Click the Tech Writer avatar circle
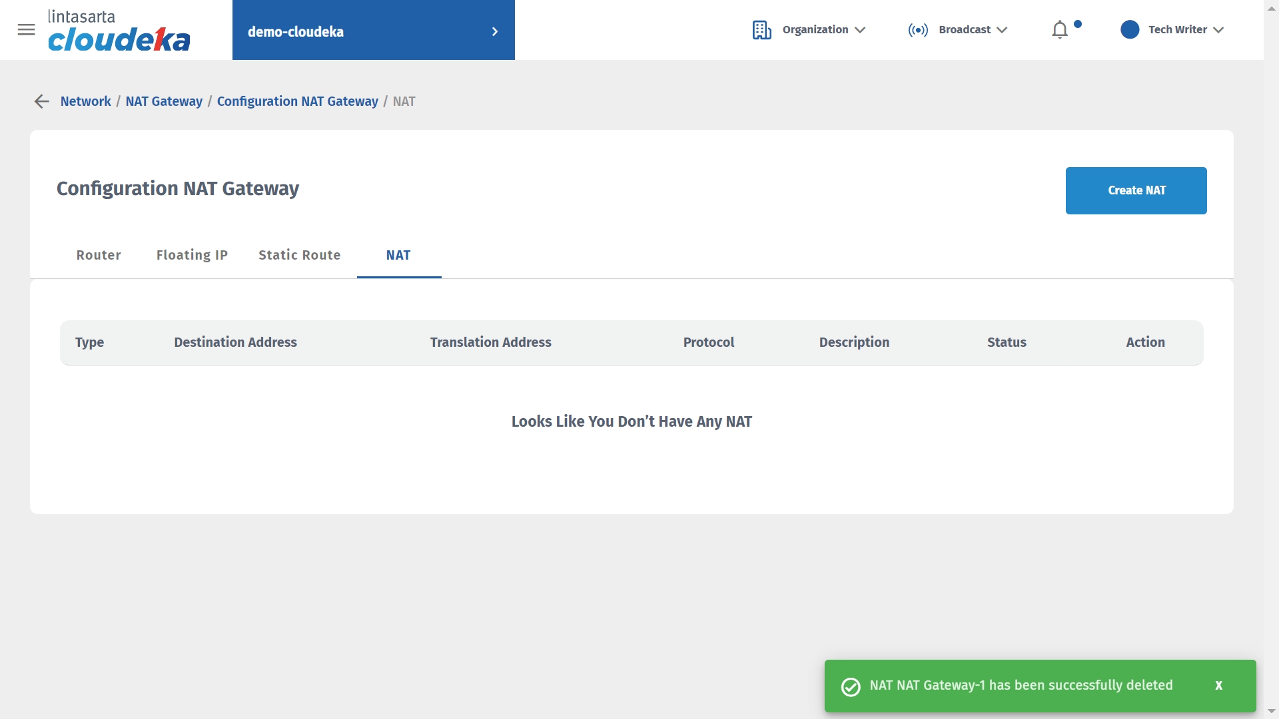 click(x=1129, y=30)
